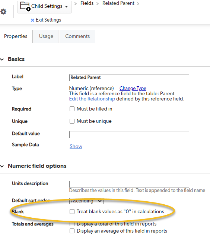Enable Display a total in reports
This screenshot has height=243, width=210.
tap(72, 224)
